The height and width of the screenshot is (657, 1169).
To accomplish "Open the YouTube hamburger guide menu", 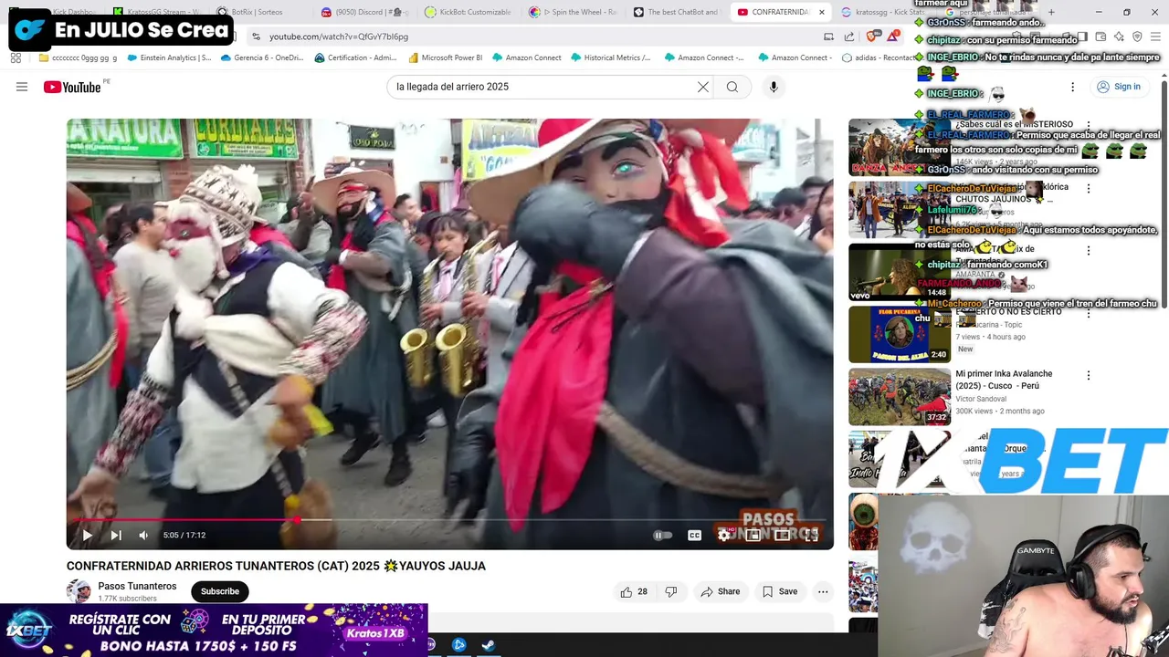I will [22, 87].
